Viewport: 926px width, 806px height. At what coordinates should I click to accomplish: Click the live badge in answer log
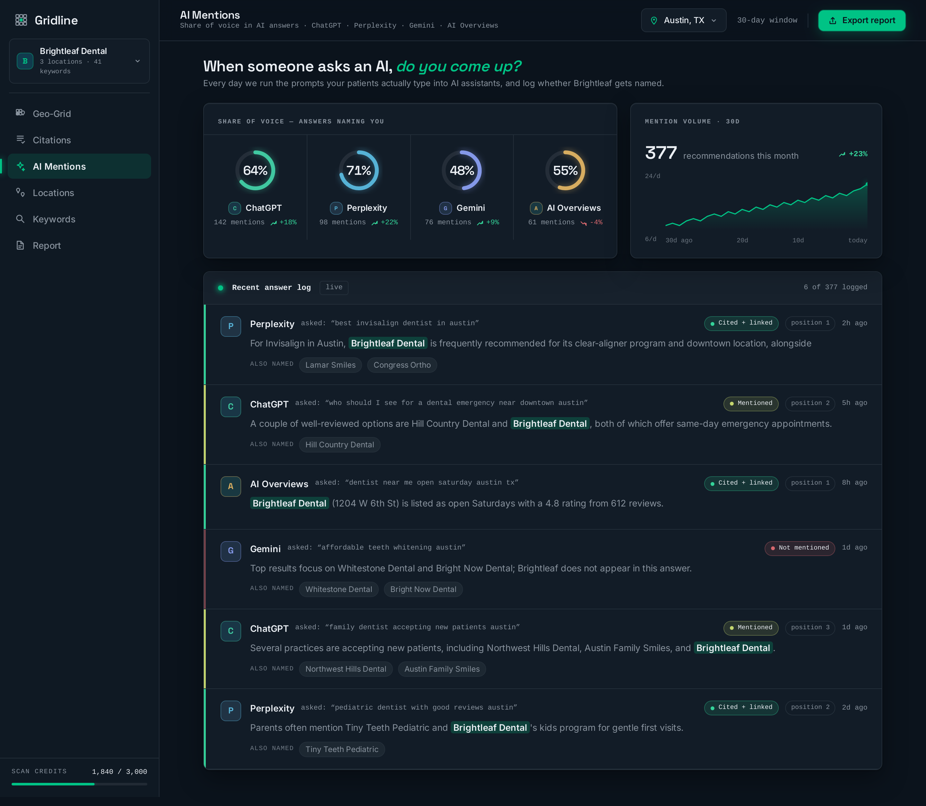pyautogui.click(x=334, y=287)
